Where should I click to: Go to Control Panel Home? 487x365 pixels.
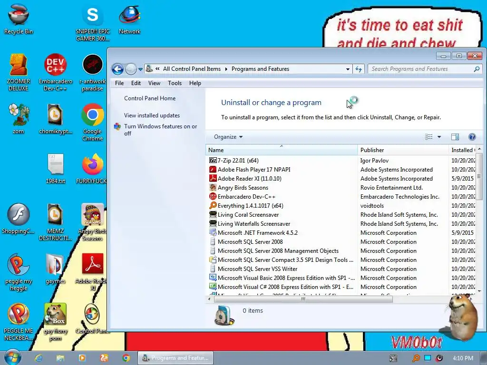pos(150,98)
